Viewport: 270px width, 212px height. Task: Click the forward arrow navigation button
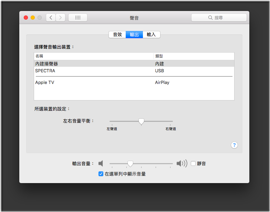tap(61, 18)
